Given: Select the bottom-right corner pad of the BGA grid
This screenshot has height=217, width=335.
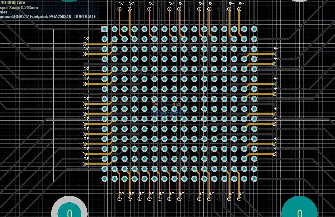Looking at the screenshot, I should coord(254,179).
